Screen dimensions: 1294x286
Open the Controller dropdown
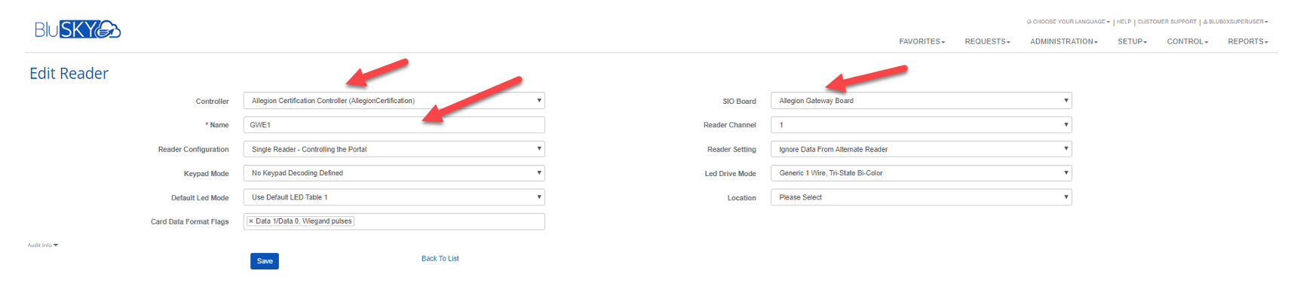(x=394, y=101)
